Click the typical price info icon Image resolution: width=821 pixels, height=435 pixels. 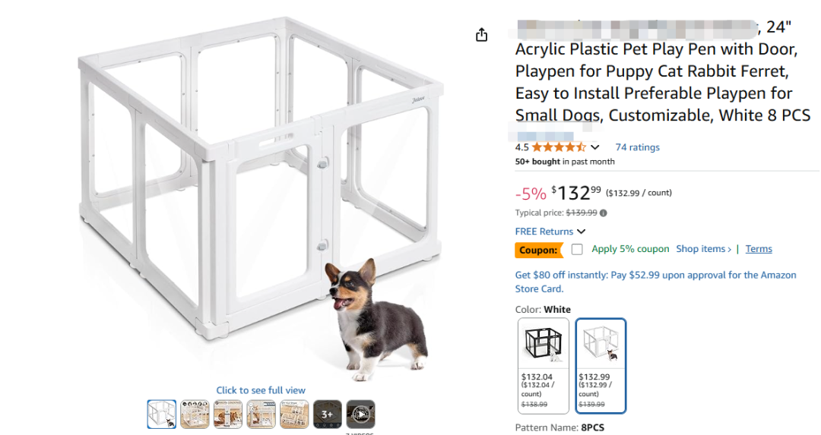[604, 213]
